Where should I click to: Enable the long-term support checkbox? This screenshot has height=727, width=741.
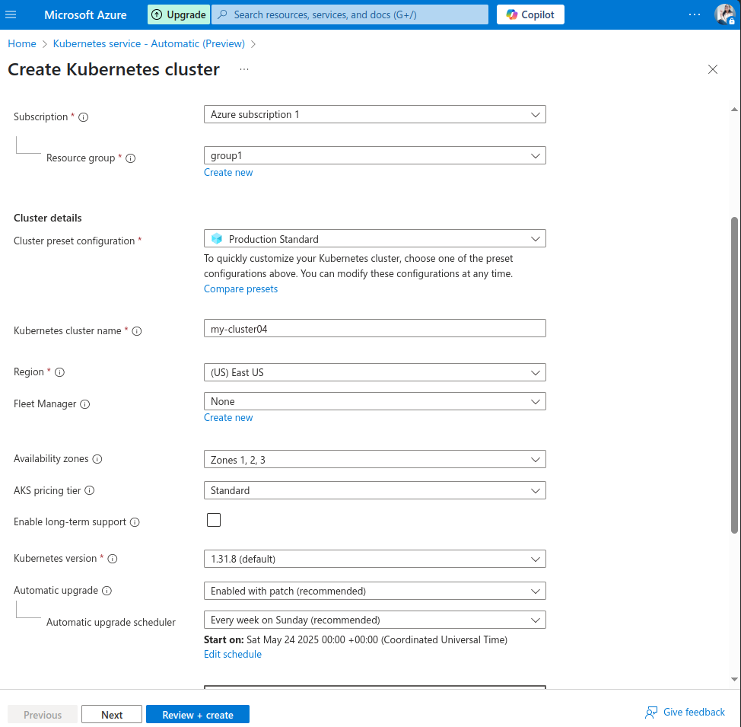click(x=214, y=520)
